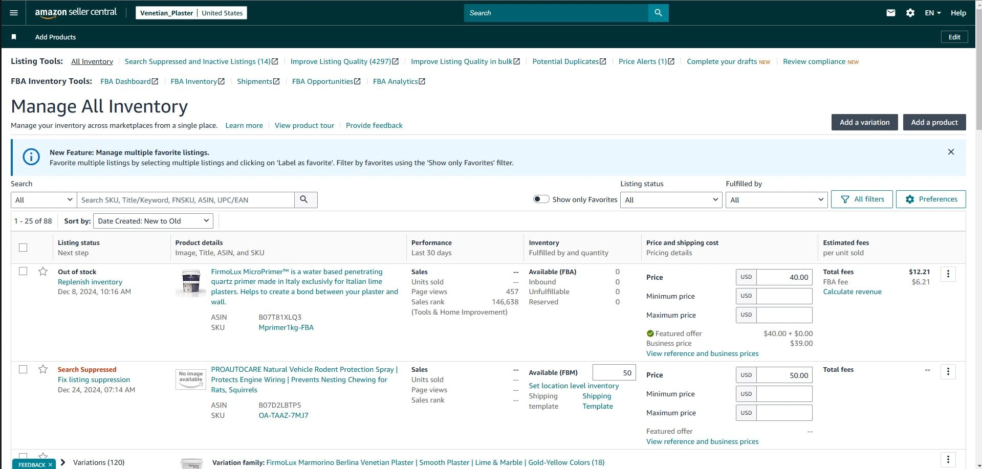Open Price Alerts (1)
Viewport: 982px width, 469px height.
tap(646, 61)
